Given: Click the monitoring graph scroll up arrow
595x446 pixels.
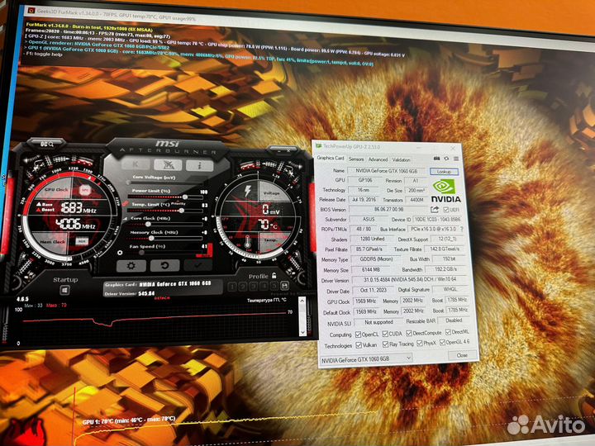Looking at the screenshot, I should [302, 301].
